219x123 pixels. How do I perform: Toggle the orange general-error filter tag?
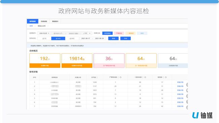click(130, 33)
